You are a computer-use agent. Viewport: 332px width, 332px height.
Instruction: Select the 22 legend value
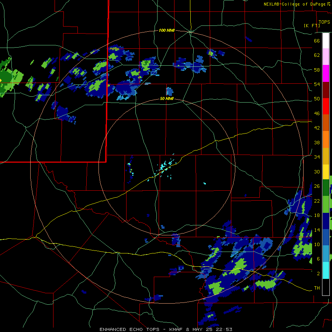tap(317, 201)
